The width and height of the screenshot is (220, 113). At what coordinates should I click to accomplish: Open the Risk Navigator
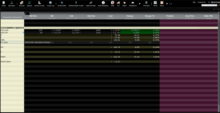pos(103,4)
